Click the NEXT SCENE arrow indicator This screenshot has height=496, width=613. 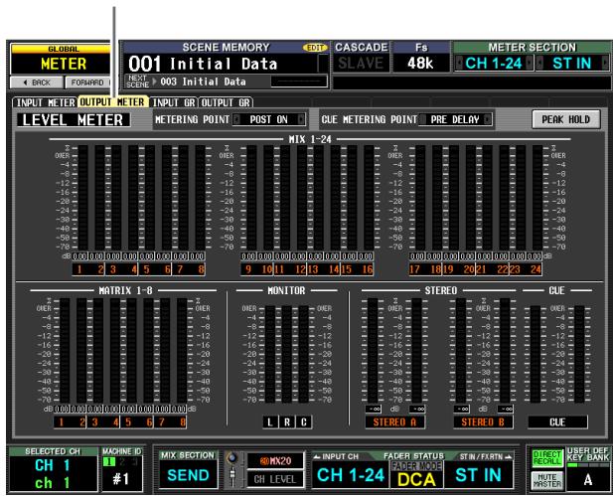coord(154,82)
